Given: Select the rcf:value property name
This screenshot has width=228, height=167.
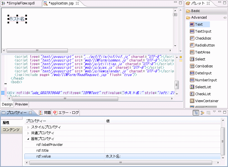Looking at the screenshot, I should pos(44,156).
